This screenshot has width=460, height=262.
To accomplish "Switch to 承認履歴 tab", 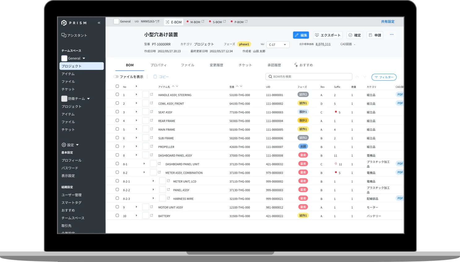I will tap(274, 65).
